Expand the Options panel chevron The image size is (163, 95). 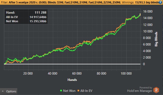[x=3, y=91]
